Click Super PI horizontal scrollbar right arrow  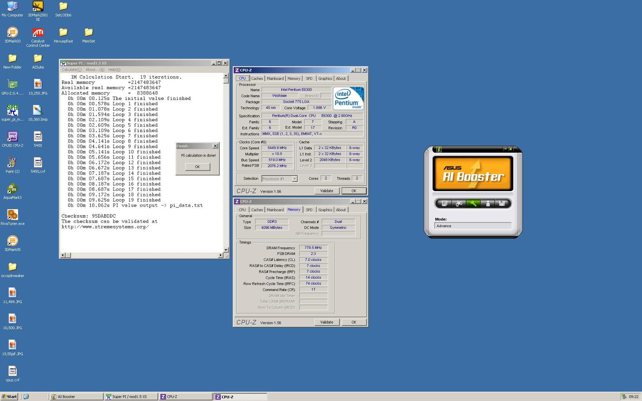221,255
